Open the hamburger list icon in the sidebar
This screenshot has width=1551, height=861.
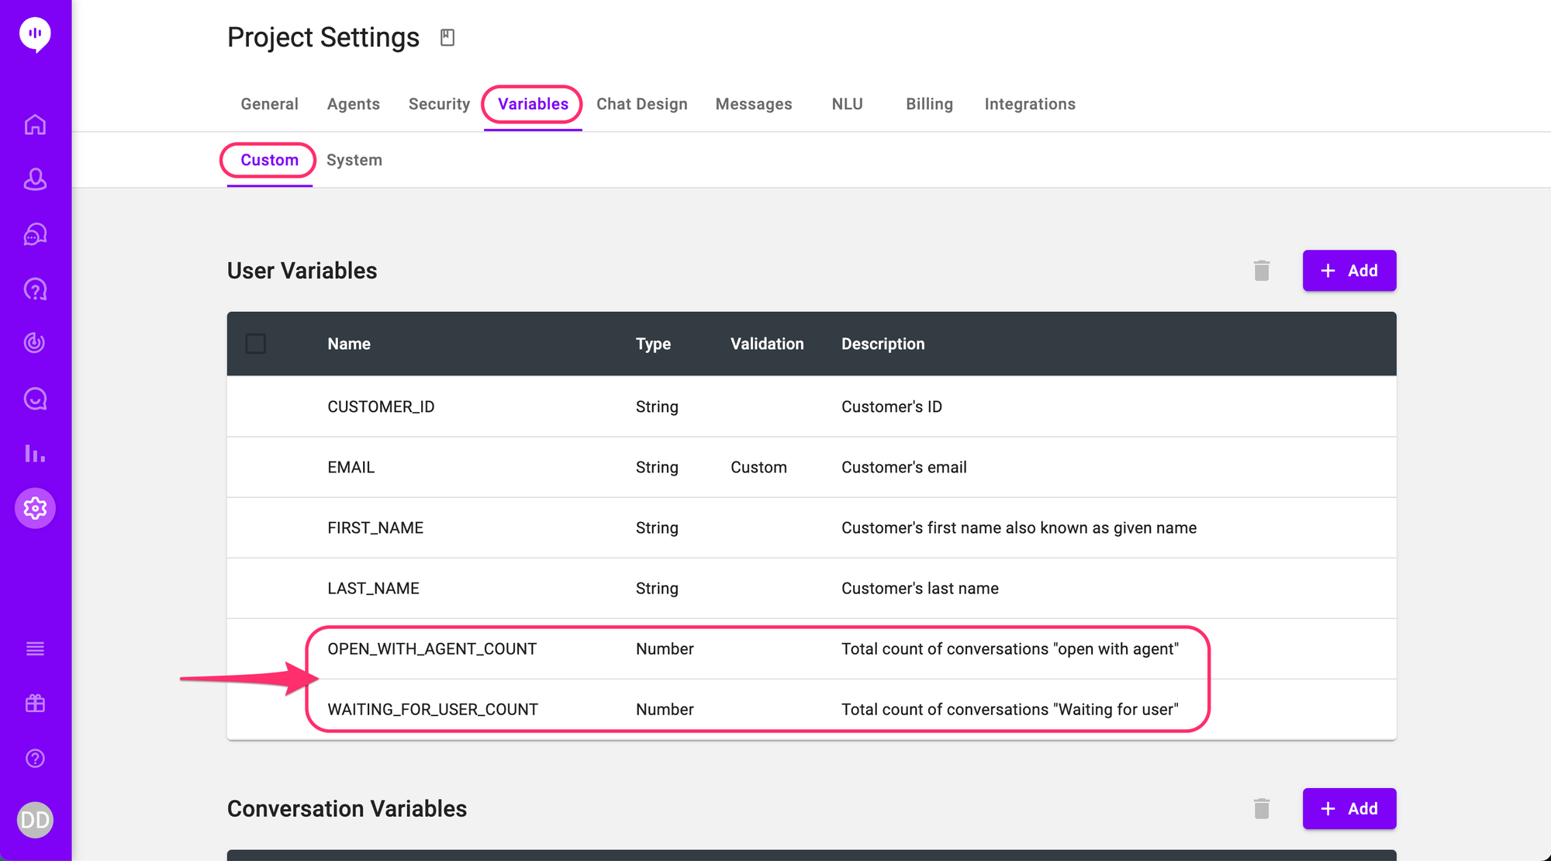pyautogui.click(x=35, y=648)
